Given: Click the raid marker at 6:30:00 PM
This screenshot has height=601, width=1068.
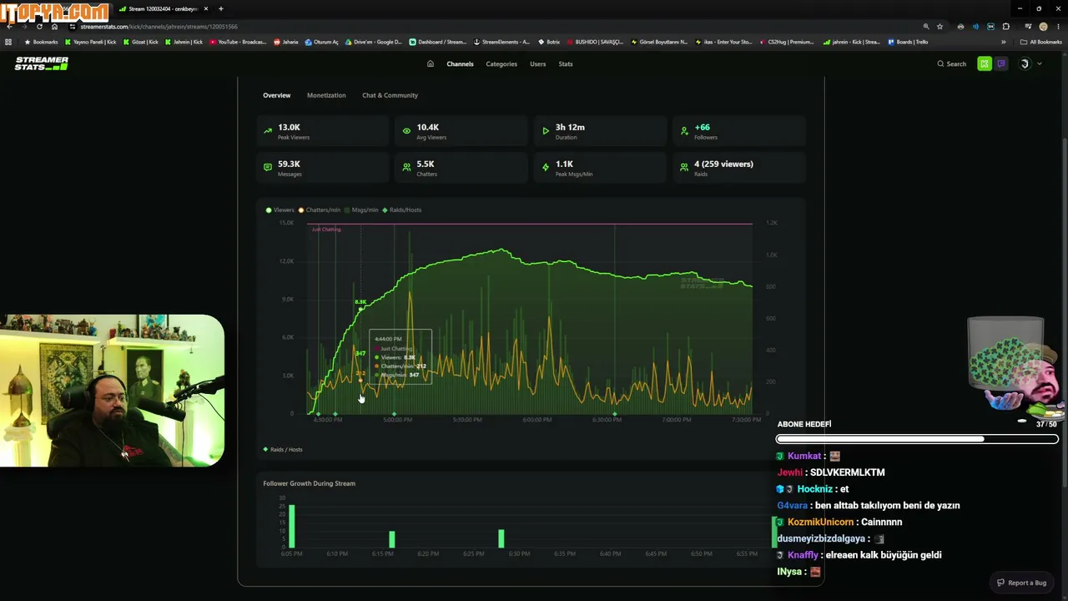Looking at the screenshot, I should pyautogui.click(x=615, y=413).
